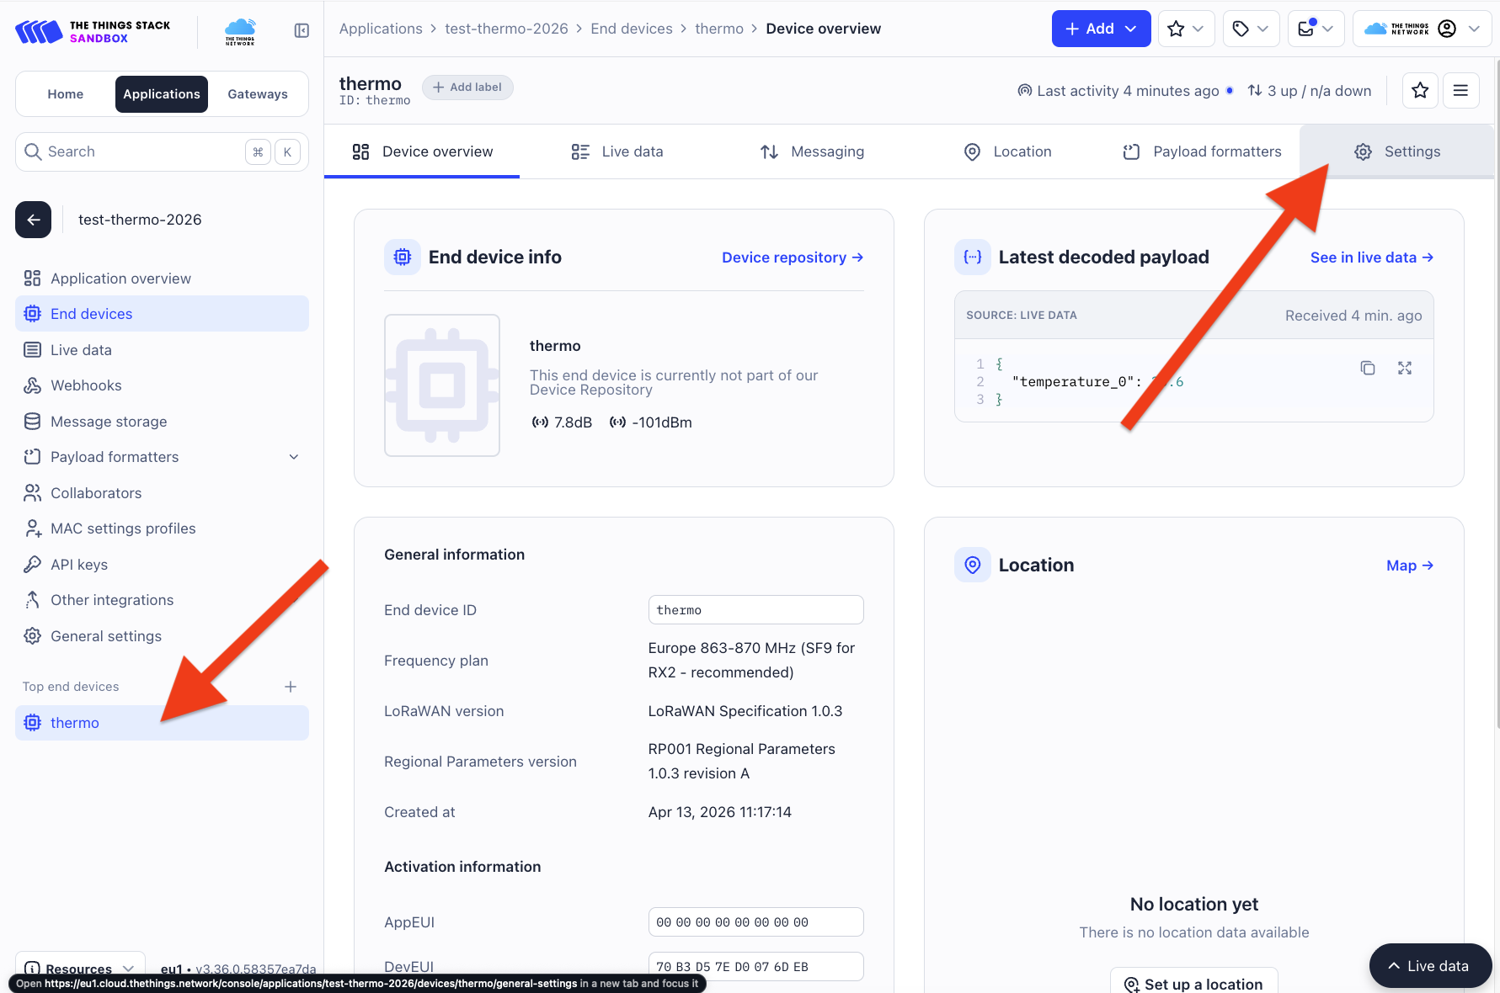Open the device Settings tab
The height and width of the screenshot is (993, 1500).
point(1397,151)
